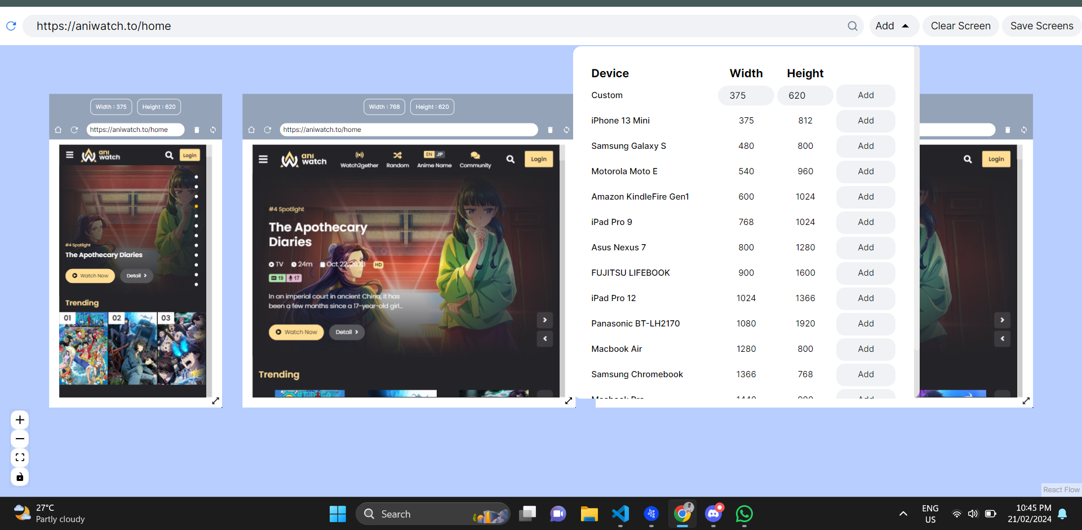Add the iPhone 13 Mini device
Viewport: 1082px width, 530px height.
tap(866, 121)
